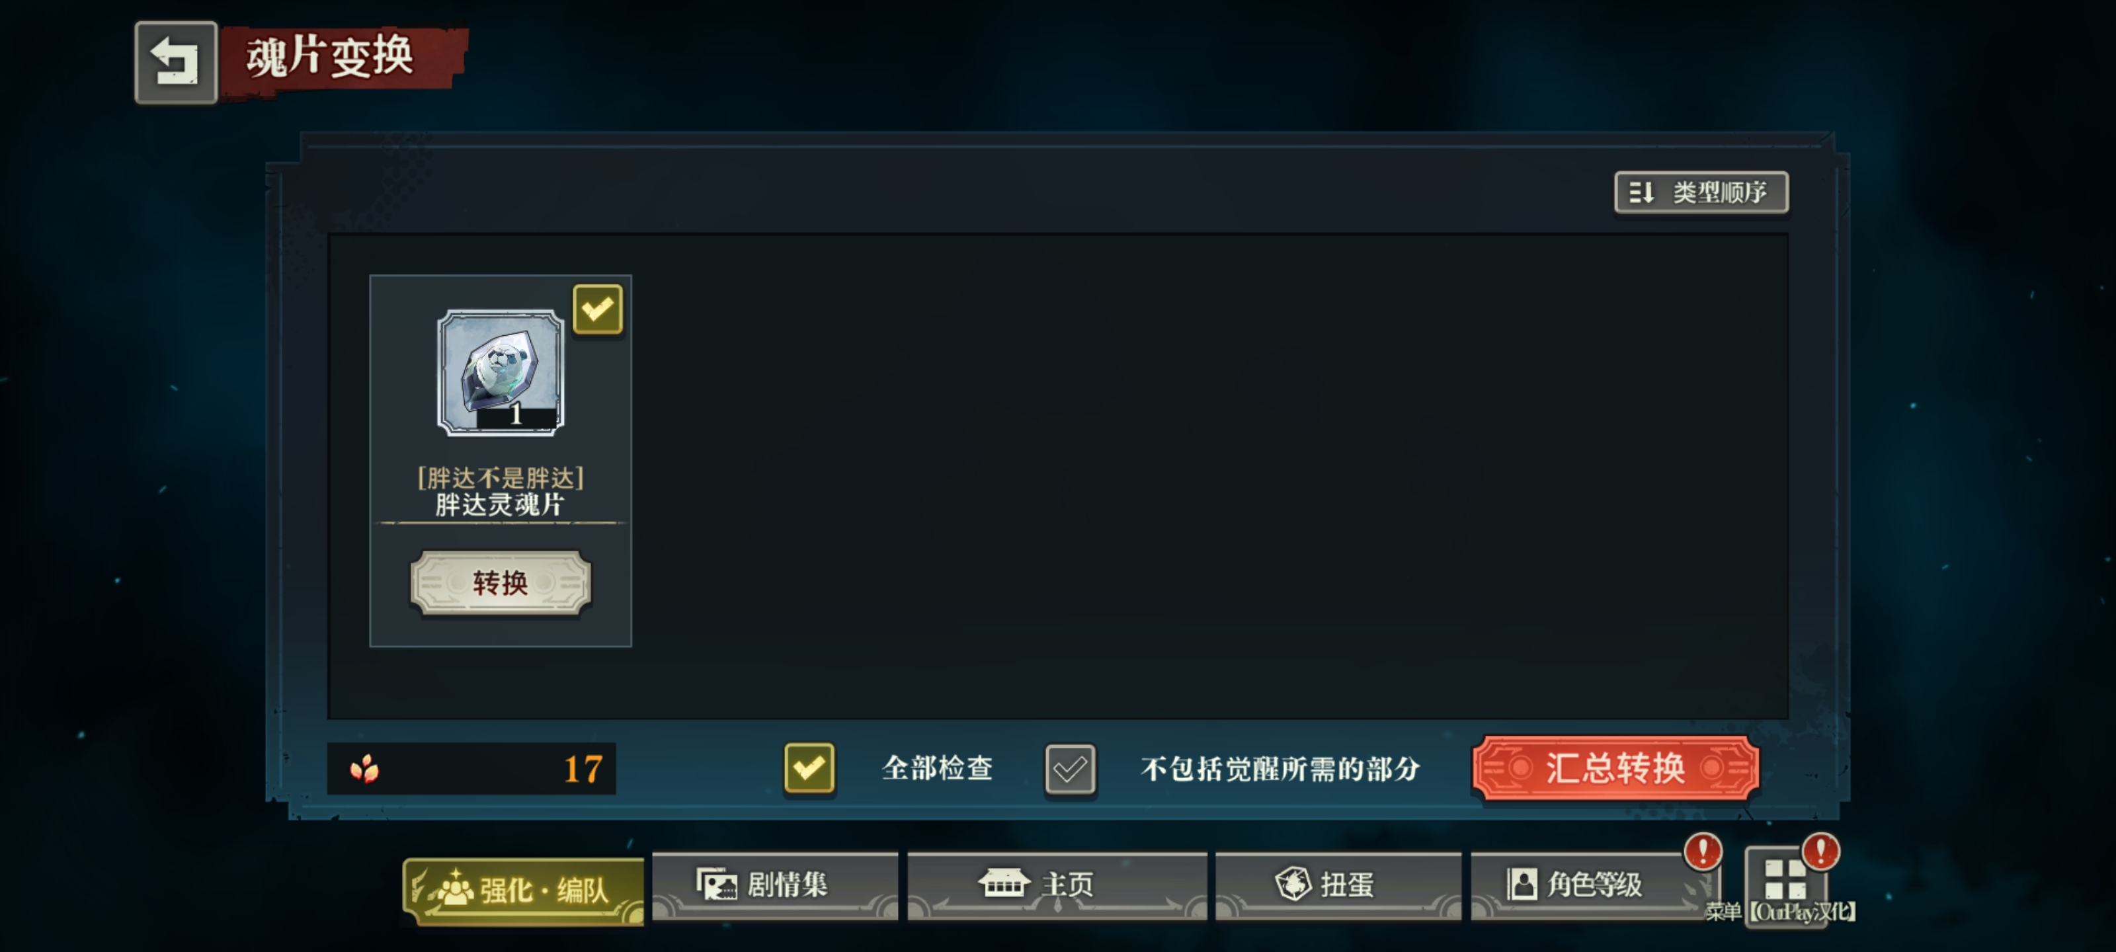Click the currency petal icon
2116x952 pixels.
point(365,769)
